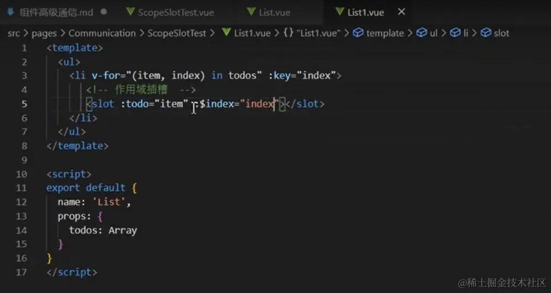The width and height of the screenshot is (551, 293).
Task: Click the closing </li> tag
Action: (x=83, y=118)
